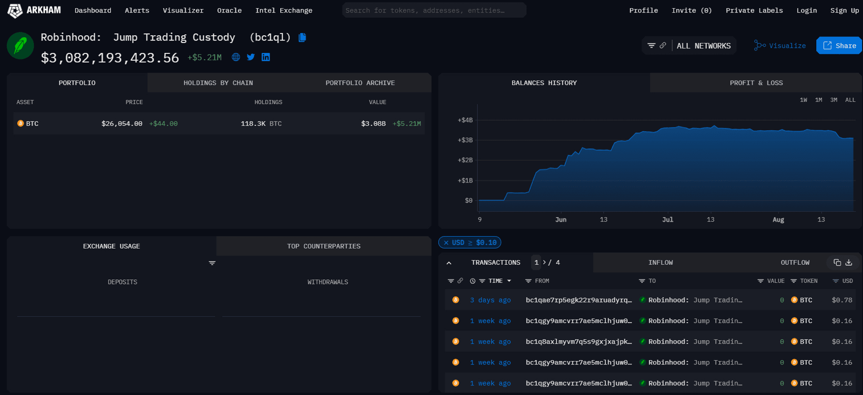863x395 pixels.
Task: Collapse the Transactions panel with chevron
Action: (449, 263)
